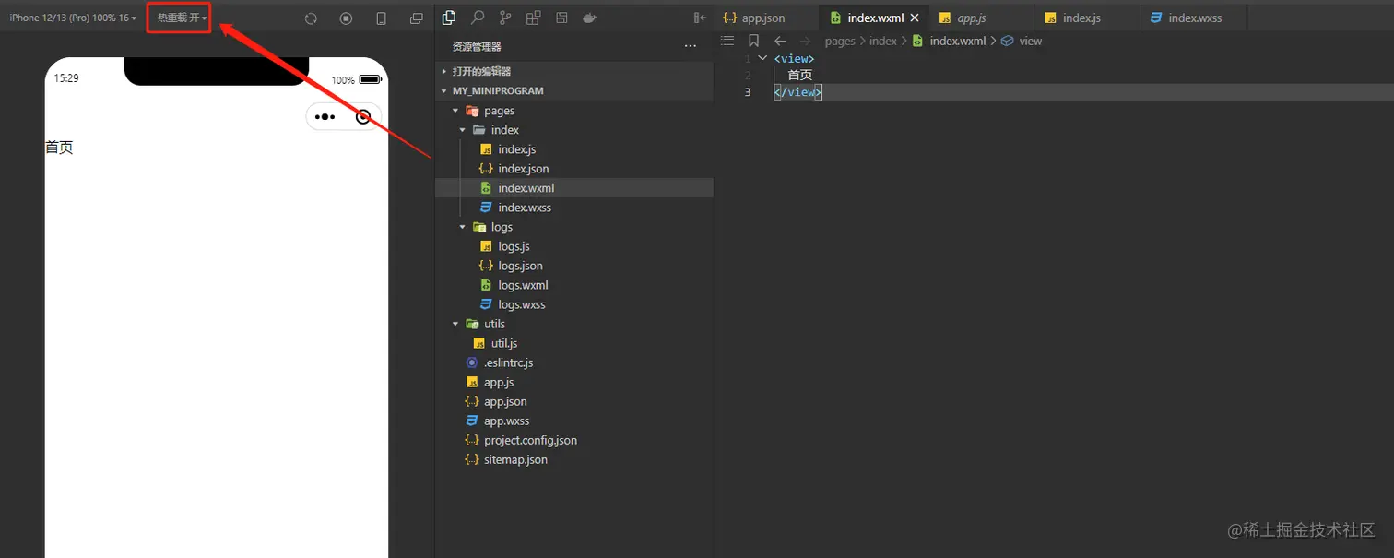
Task: Click the 资源管理器 panel title
Action: click(477, 46)
